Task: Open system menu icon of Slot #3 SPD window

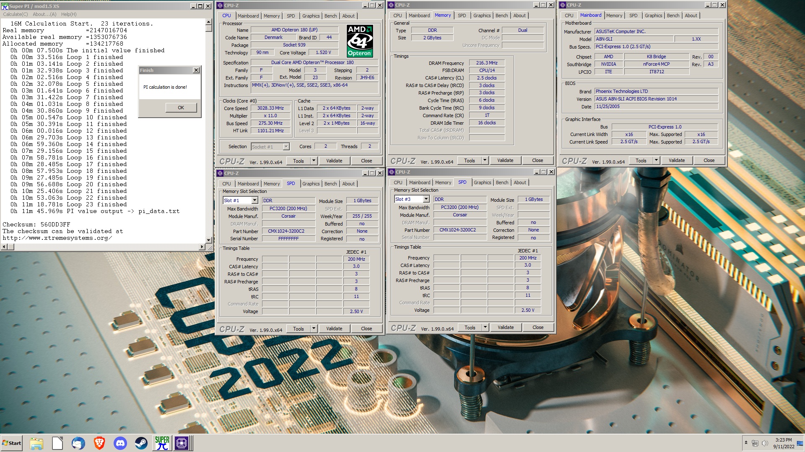Action: tap(392, 172)
